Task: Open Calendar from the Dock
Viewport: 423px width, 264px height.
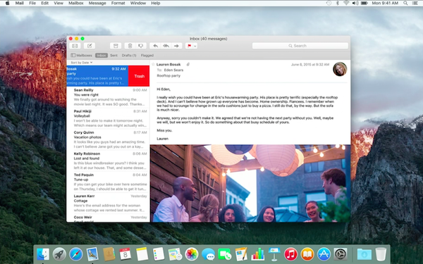Action: tap(125, 253)
